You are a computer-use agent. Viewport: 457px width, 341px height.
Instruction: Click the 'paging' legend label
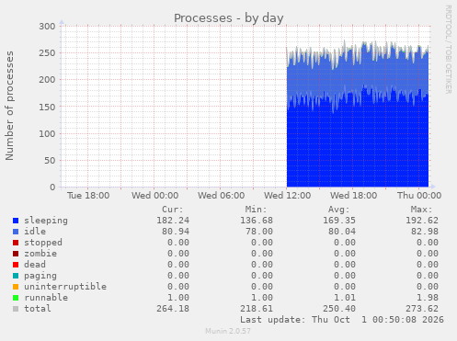[x=40, y=276]
